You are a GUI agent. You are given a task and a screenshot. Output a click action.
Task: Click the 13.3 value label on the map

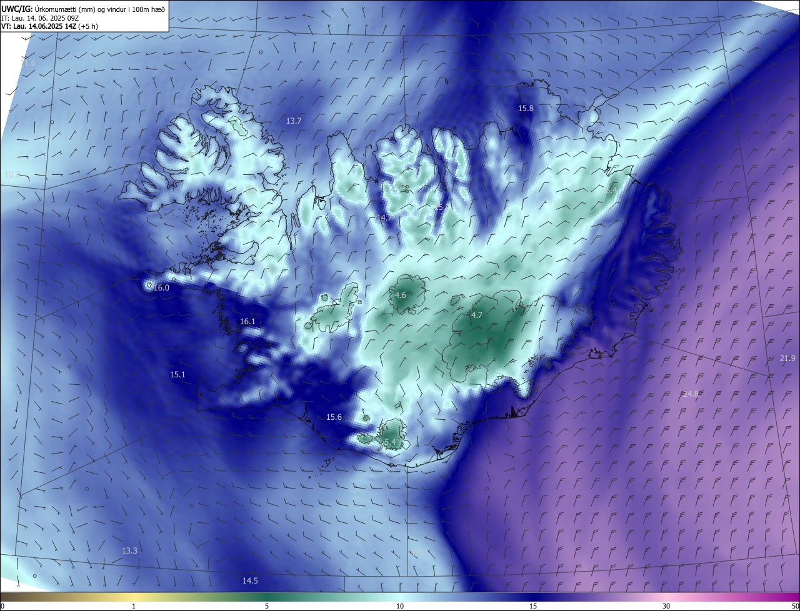(x=129, y=551)
